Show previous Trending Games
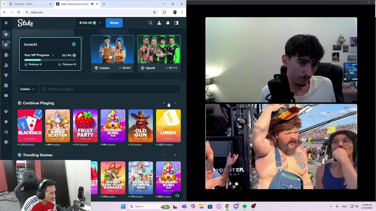The height and width of the screenshot is (211, 376). pos(164,155)
